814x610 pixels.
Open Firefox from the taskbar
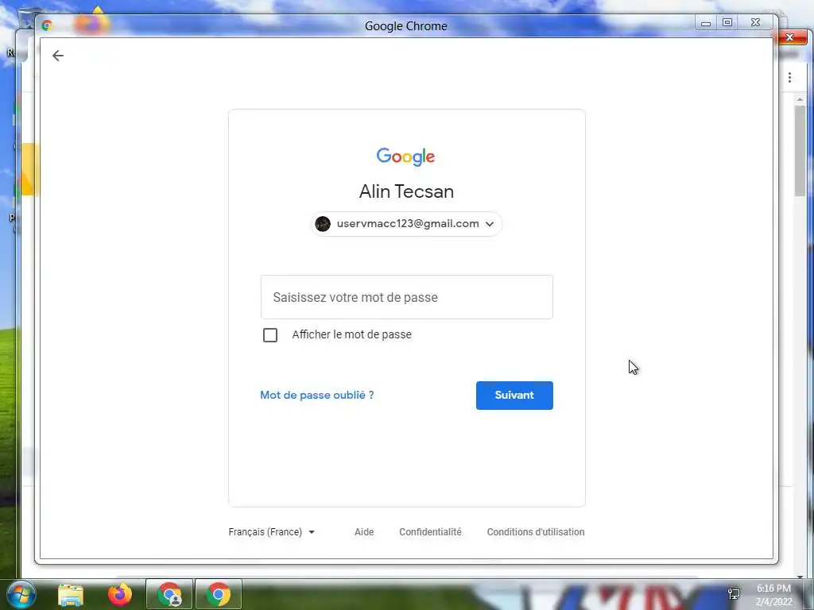(120, 594)
